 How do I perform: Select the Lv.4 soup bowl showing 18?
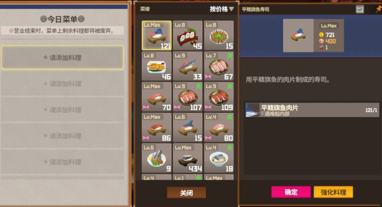coord(219,158)
